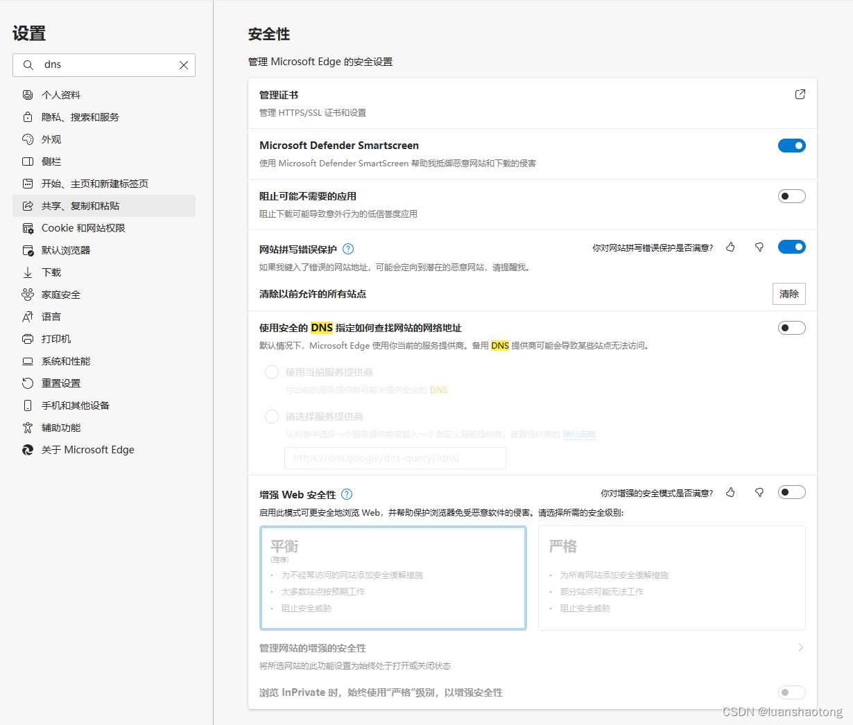Screen dimensions: 853x725
Task: Click help icon next to 网站拼写错误保护
Action: (x=348, y=249)
